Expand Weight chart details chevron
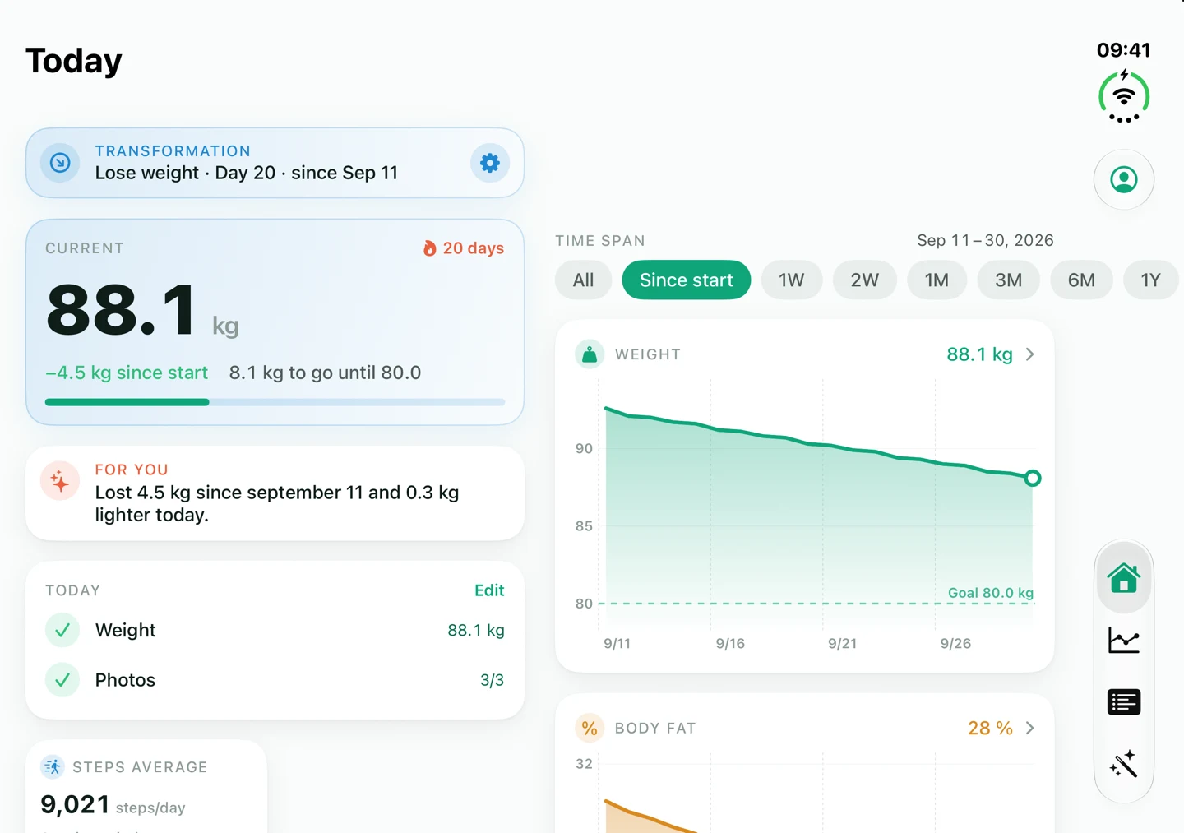 click(1030, 354)
